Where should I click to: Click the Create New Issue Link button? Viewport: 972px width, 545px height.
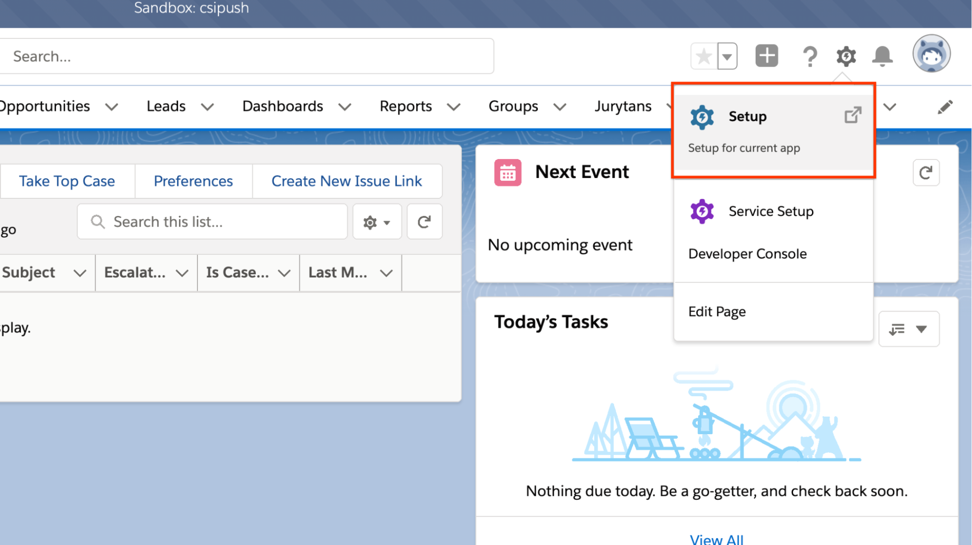(x=347, y=181)
